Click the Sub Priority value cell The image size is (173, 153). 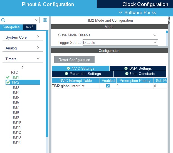coord(161,86)
